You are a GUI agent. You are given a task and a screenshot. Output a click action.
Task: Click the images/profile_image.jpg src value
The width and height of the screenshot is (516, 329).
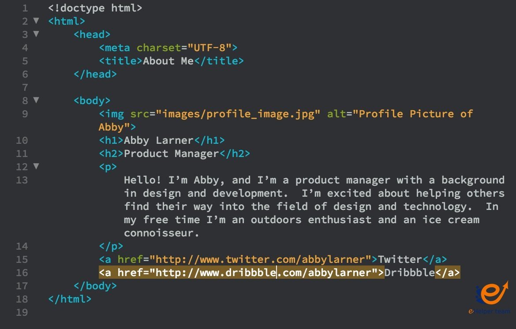click(x=241, y=114)
